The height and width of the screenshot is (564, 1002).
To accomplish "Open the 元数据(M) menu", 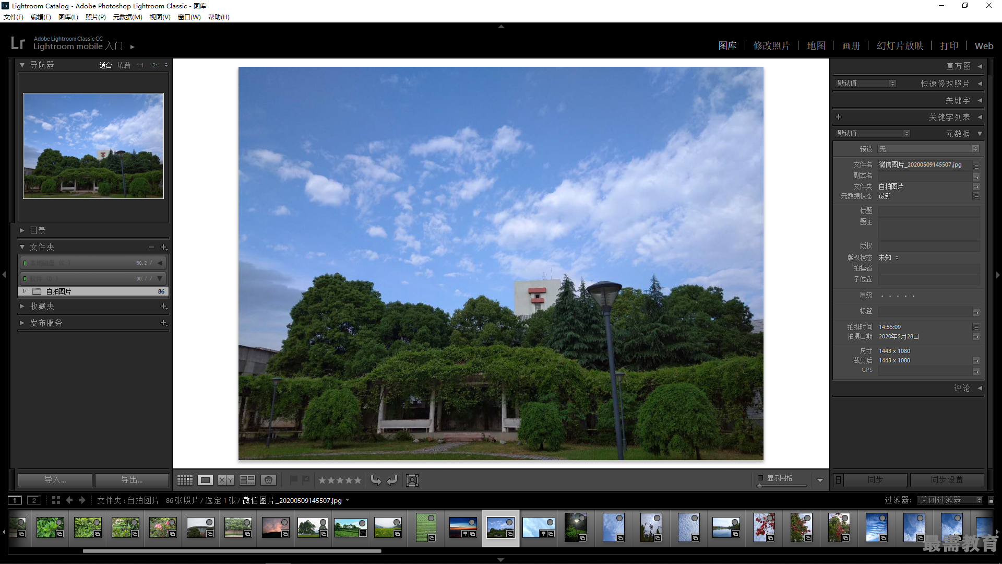I will pos(128,17).
